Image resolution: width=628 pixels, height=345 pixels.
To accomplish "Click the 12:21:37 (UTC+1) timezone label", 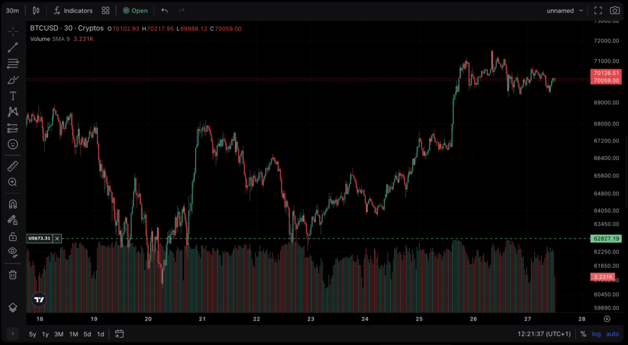I will tap(543, 334).
